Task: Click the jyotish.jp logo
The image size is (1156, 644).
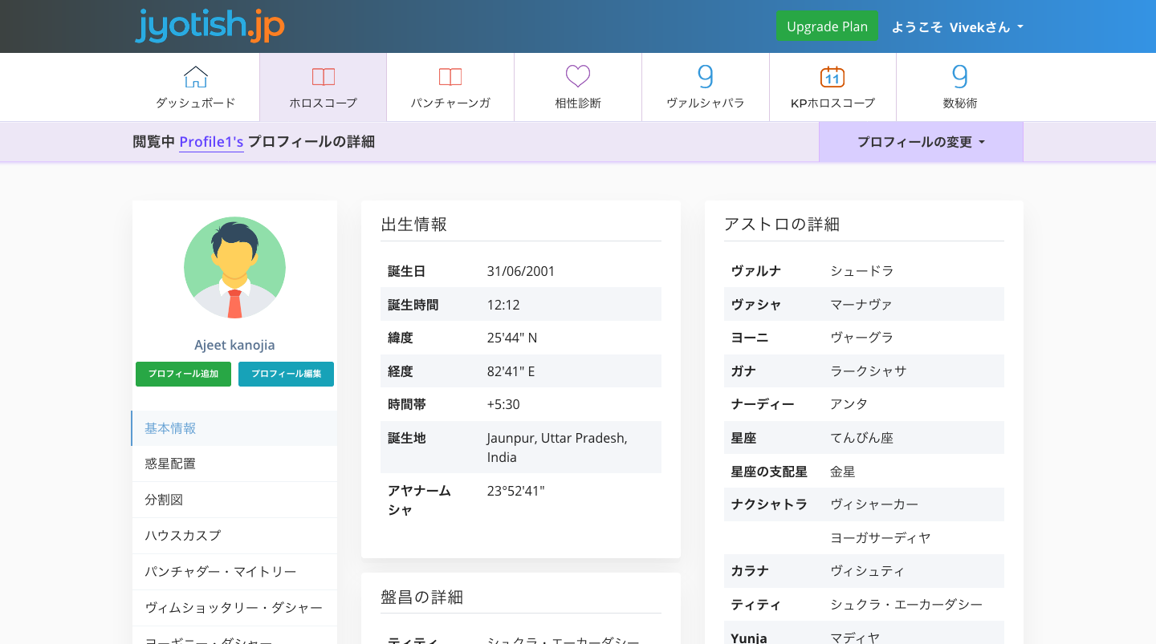Action: (x=210, y=26)
